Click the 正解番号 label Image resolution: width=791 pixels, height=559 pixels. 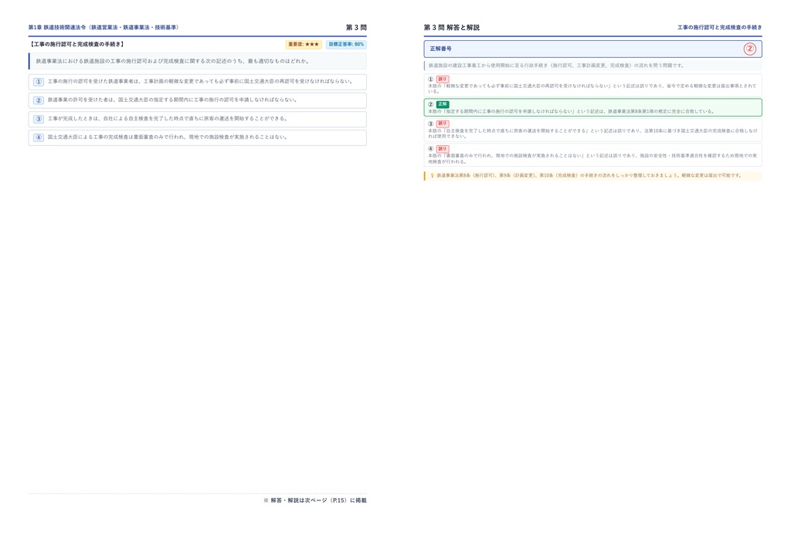tap(440, 49)
